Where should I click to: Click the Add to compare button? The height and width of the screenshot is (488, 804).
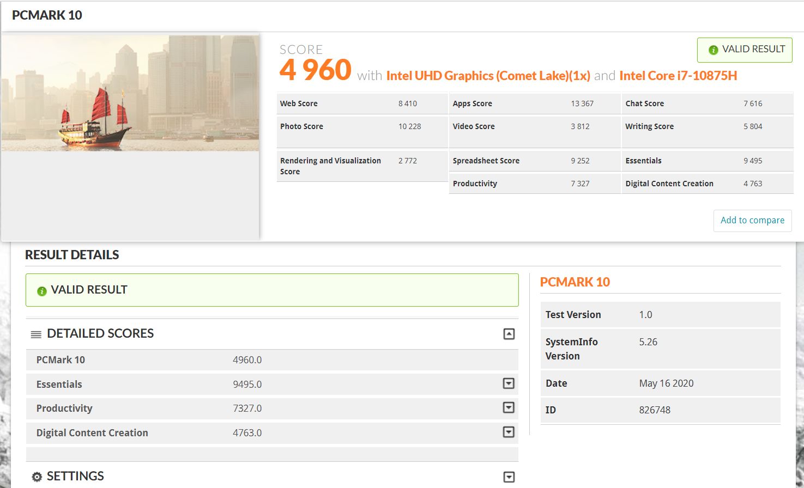point(752,221)
